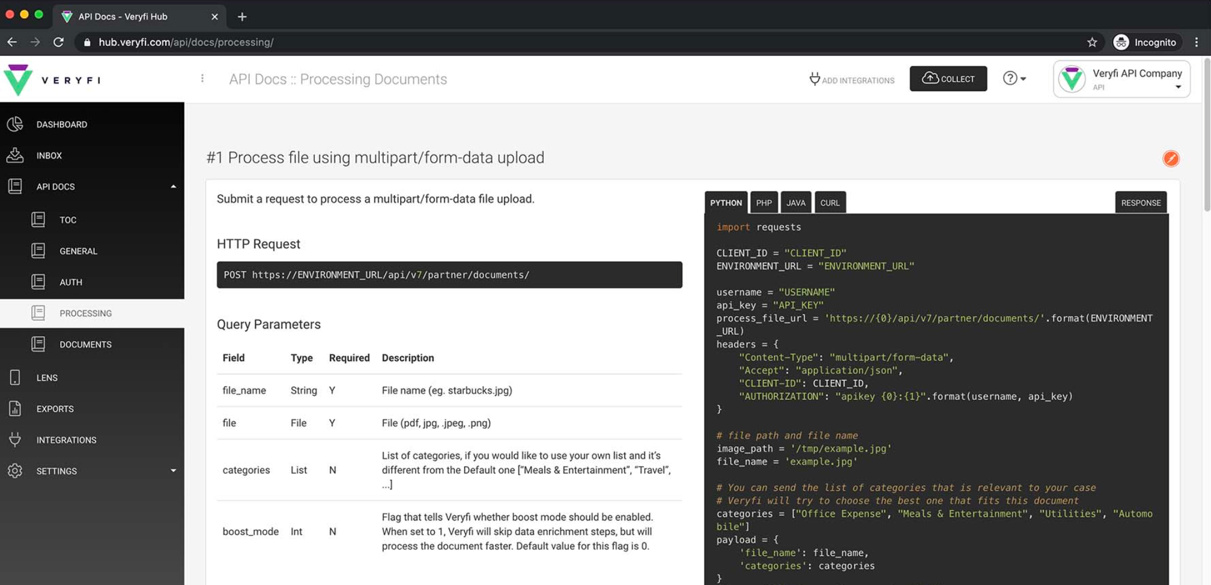Open the Chrome three-dot menu

(x=1197, y=42)
